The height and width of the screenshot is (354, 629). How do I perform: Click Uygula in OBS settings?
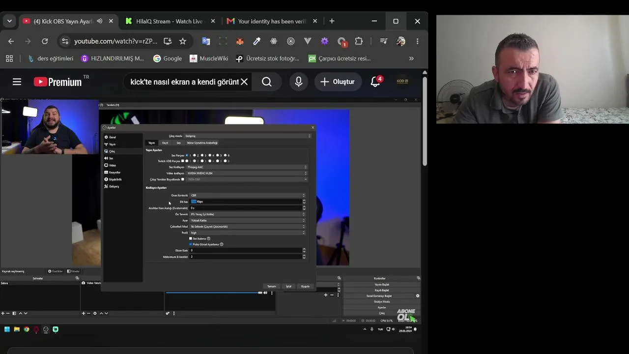click(305, 286)
